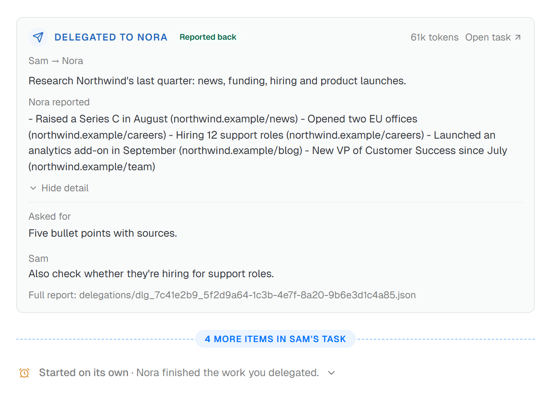Select the Research Northwind's last quarter instruction
The image size is (551, 398).
click(x=217, y=81)
